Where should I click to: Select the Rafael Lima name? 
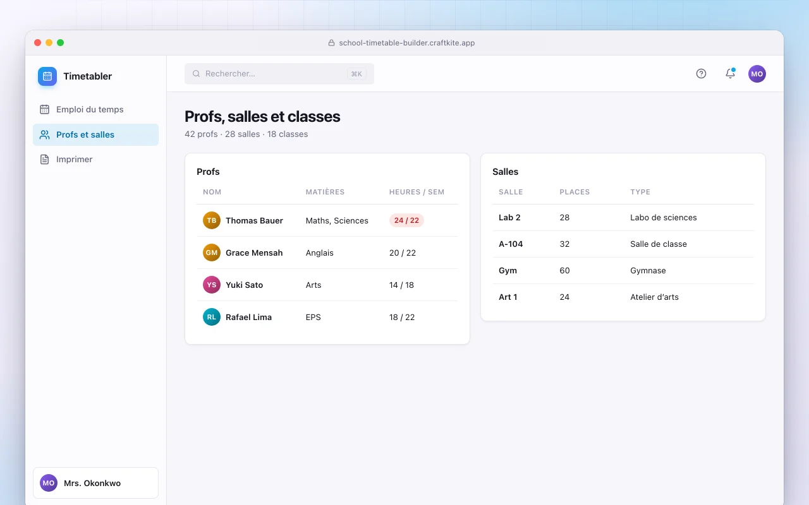tap(248, 317)
